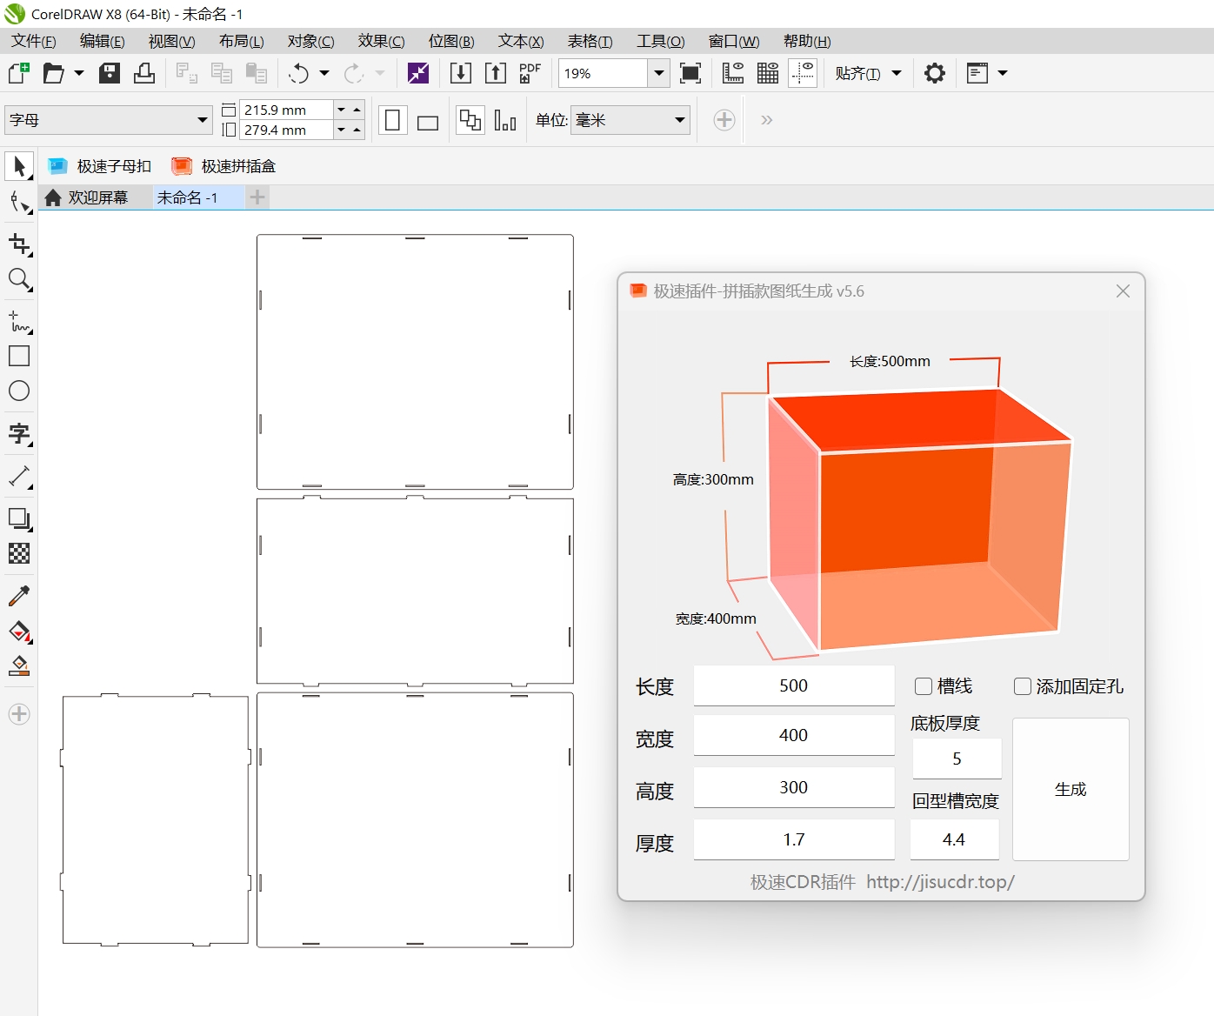
Task: Increase page width with the stepper arrow
Action: [357, 110]
